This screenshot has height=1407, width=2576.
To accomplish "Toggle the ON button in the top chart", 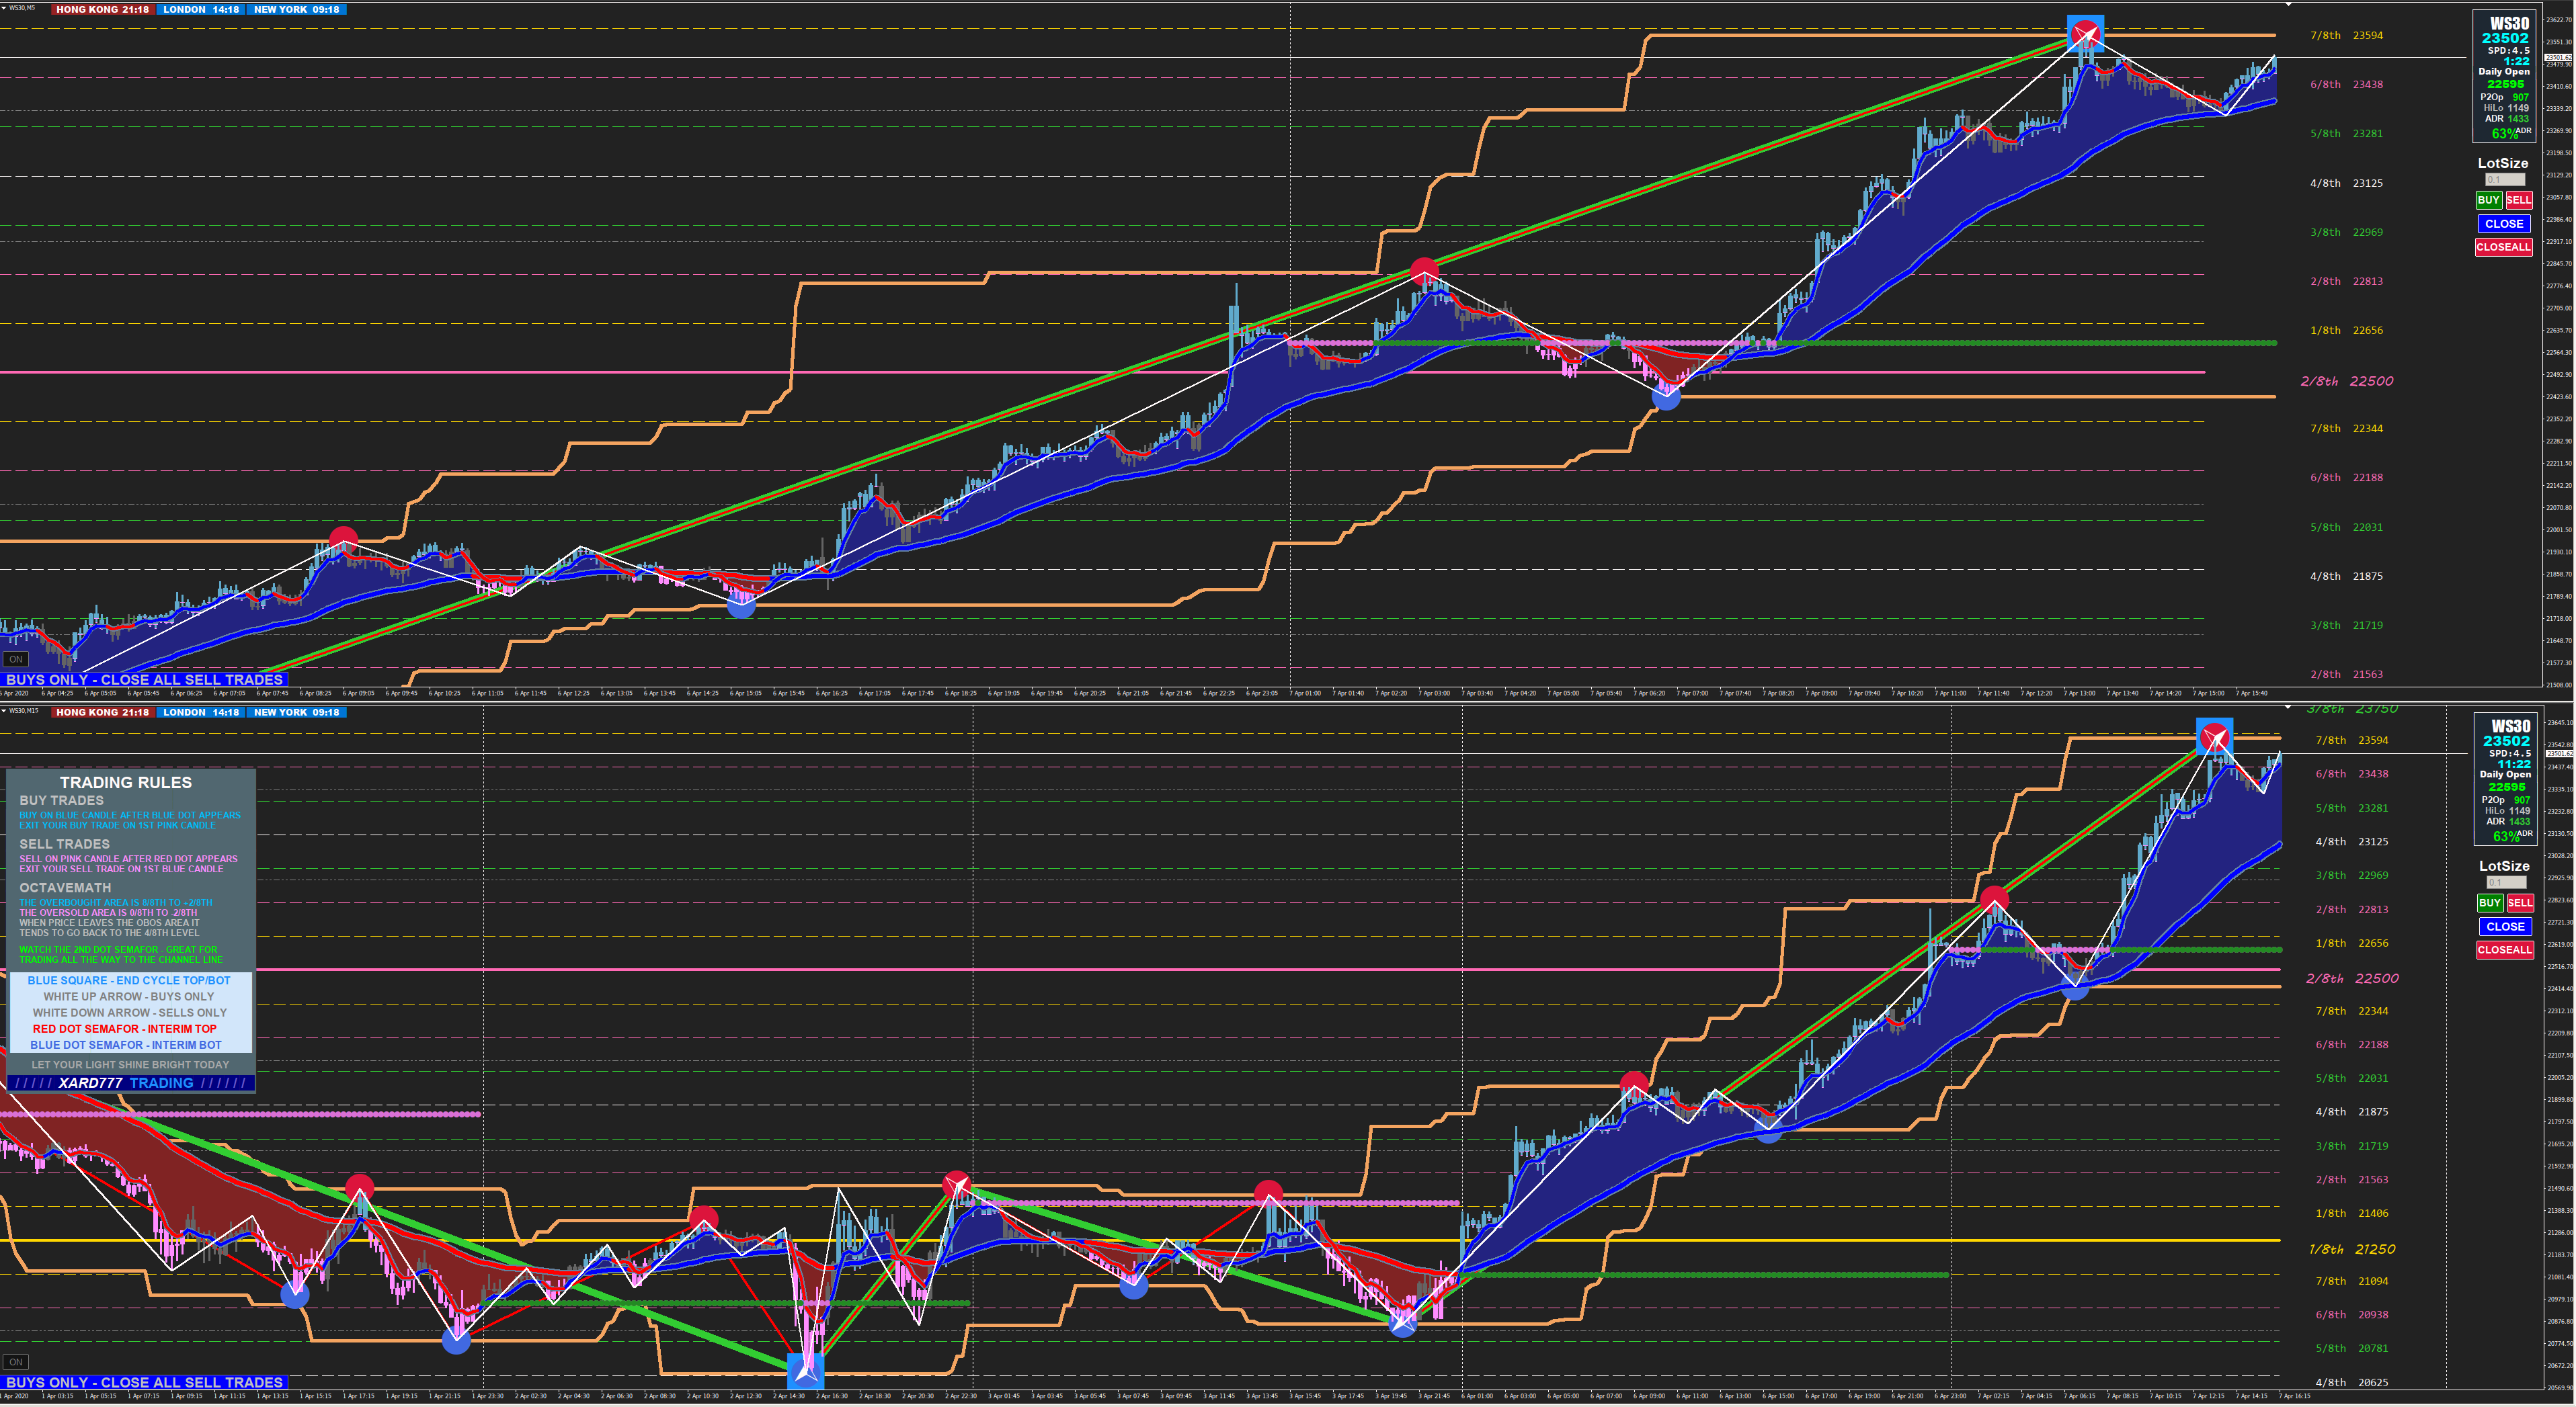I will 15,660.
